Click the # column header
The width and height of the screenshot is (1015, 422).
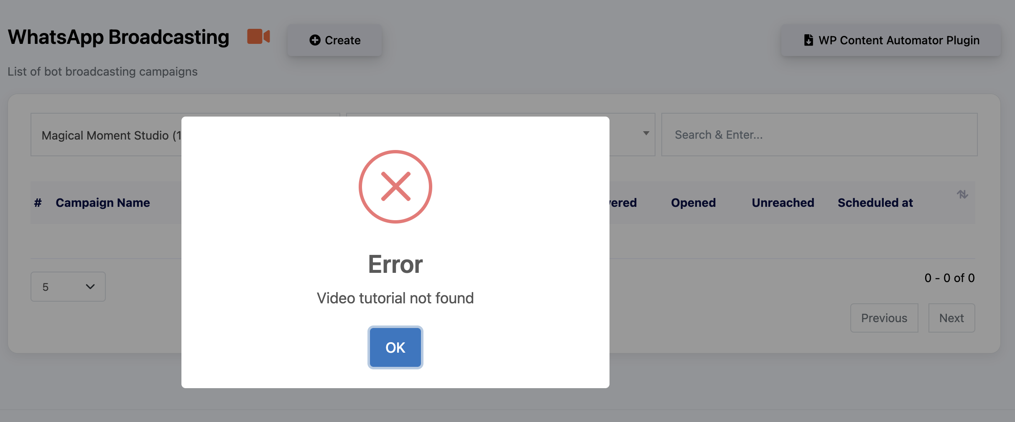coord(38,203)
